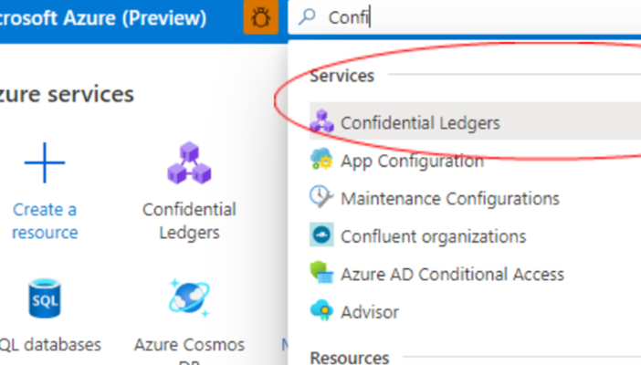
Task: Click the Confluent organizations icon
Action: click(321, 235)
